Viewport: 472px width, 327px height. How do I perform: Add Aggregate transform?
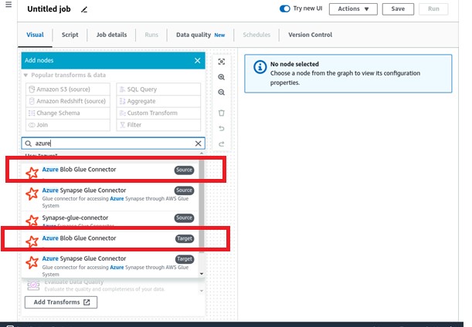point(158,101)
